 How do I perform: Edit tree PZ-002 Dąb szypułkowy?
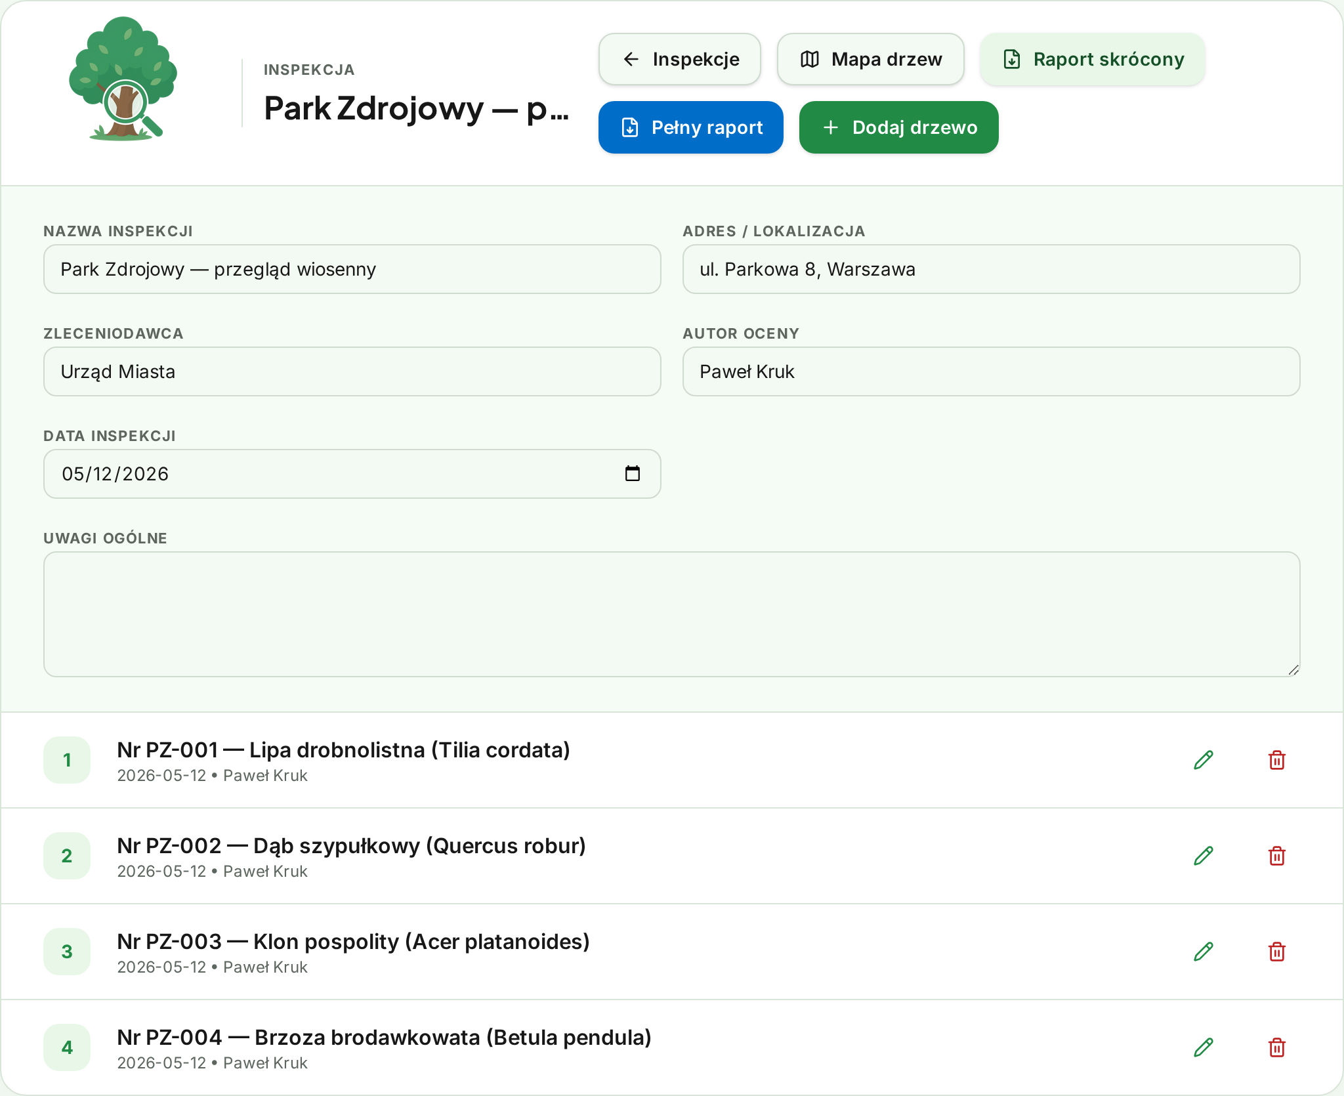point(1204,856)
